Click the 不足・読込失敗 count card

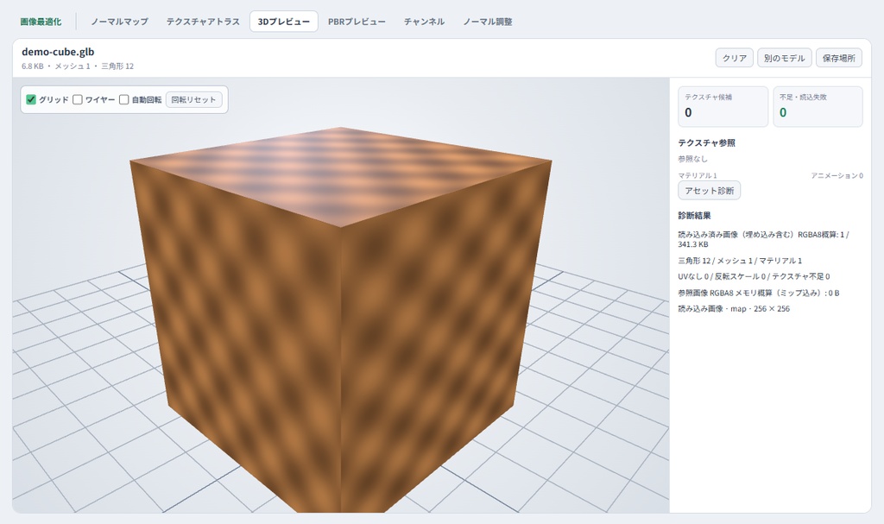[818, 106]
